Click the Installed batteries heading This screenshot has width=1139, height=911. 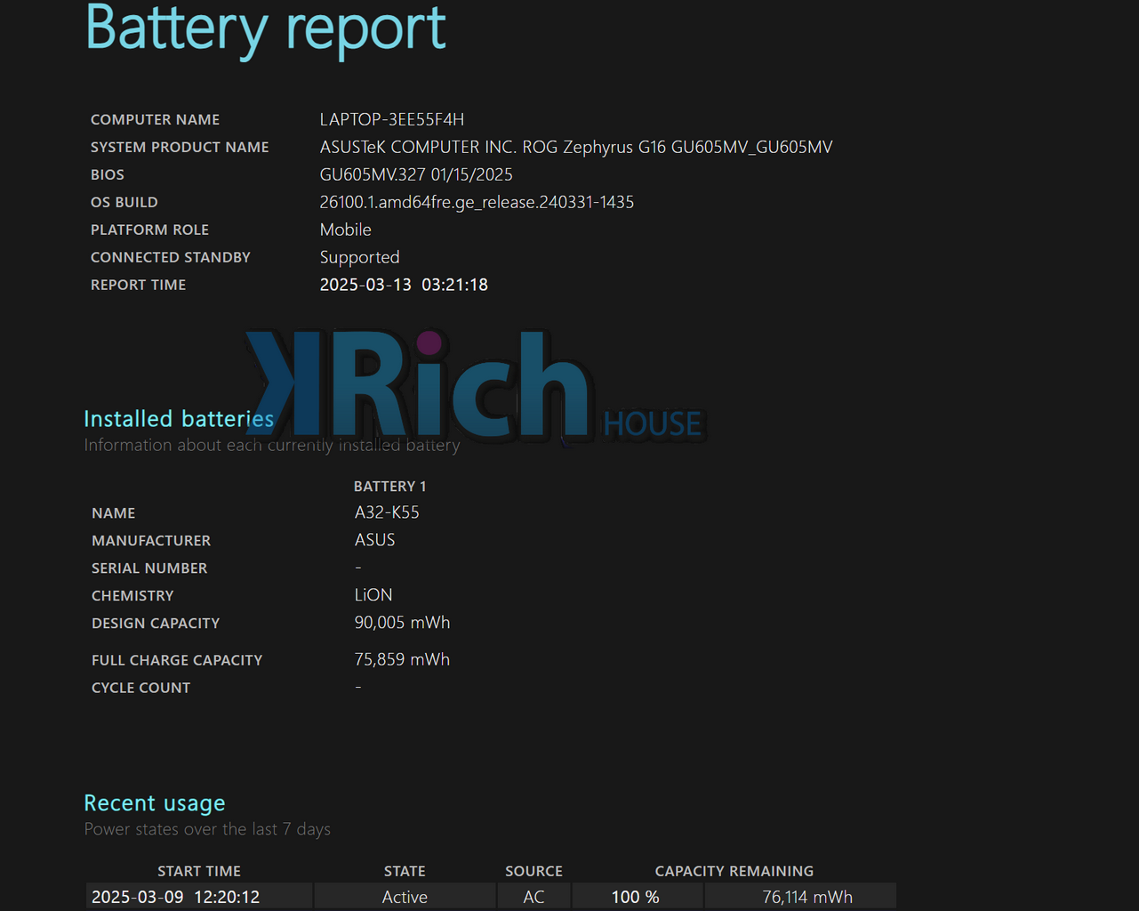179,419
